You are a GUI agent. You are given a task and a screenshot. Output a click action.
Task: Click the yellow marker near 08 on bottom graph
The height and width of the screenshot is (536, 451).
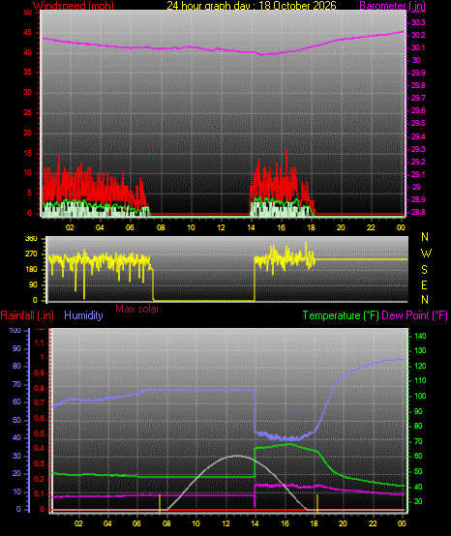(x=160, y=503)
